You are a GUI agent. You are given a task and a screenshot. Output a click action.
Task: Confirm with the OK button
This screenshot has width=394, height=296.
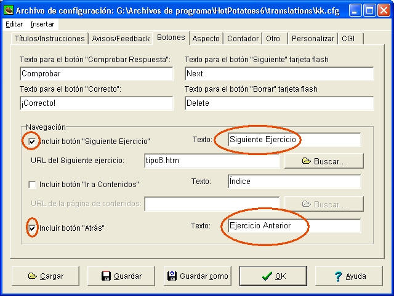click(x=273, y=276)
